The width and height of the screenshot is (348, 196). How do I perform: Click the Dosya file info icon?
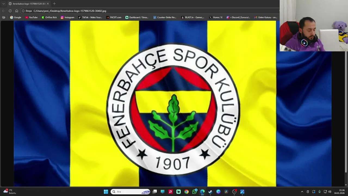[x=23, y=11]
